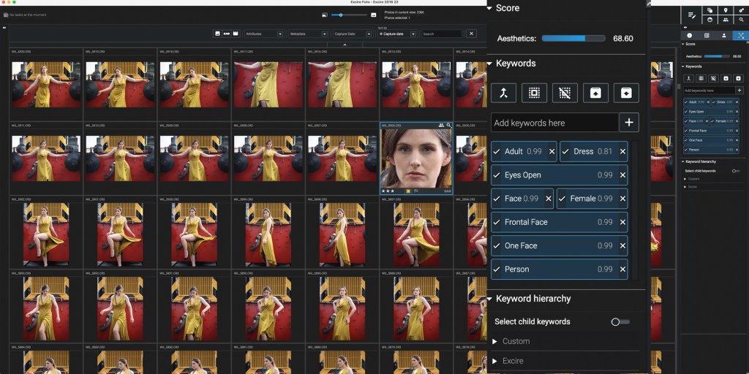Click the key icon at top right
This screenshot has width=749, height=374.
pos(741,10)
